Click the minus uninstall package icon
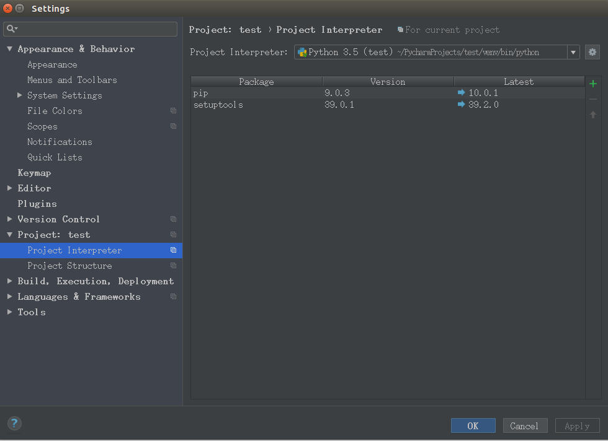Screen dimensions: 608x441 click(592, 99)
